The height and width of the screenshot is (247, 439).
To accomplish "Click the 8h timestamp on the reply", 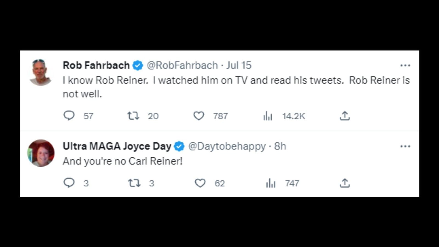I will 280,146.
